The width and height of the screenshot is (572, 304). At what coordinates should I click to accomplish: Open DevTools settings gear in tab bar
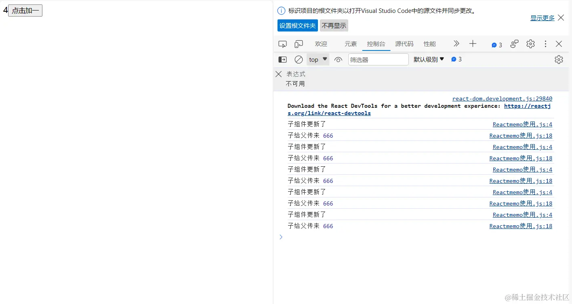click(530, 44)
